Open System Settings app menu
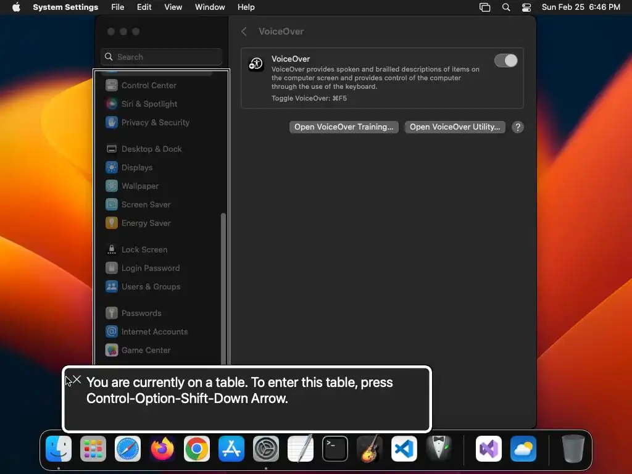Screen dimensions: 632x474 point(65,7)
